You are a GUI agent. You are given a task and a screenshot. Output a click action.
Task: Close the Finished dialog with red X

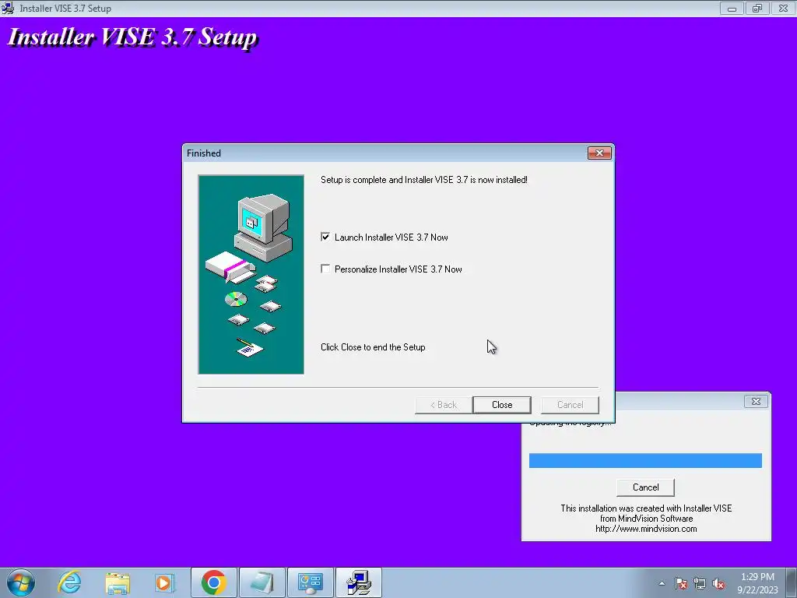click(x=599, y=153)
